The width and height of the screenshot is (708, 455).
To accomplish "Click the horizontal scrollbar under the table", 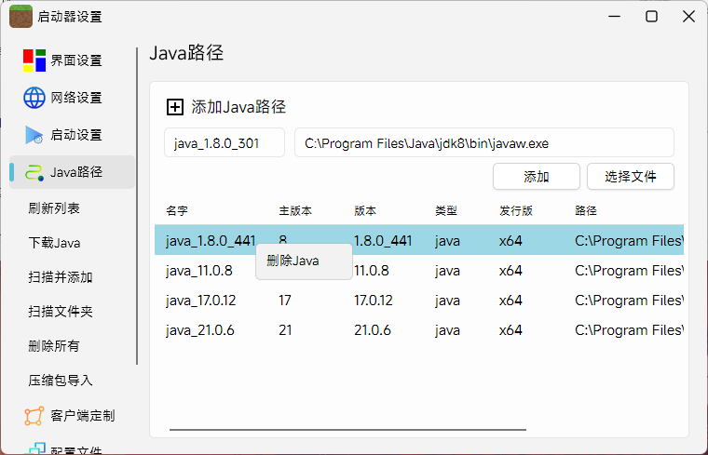I will point(347,430).
